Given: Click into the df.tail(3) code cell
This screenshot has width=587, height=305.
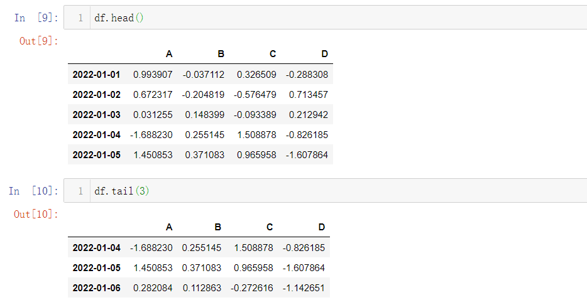Looking at the screenshot, I should 326,191.
